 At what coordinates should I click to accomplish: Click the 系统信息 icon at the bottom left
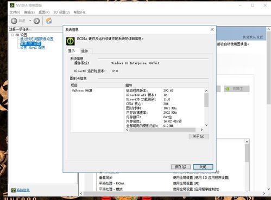(x=14, y=190)
